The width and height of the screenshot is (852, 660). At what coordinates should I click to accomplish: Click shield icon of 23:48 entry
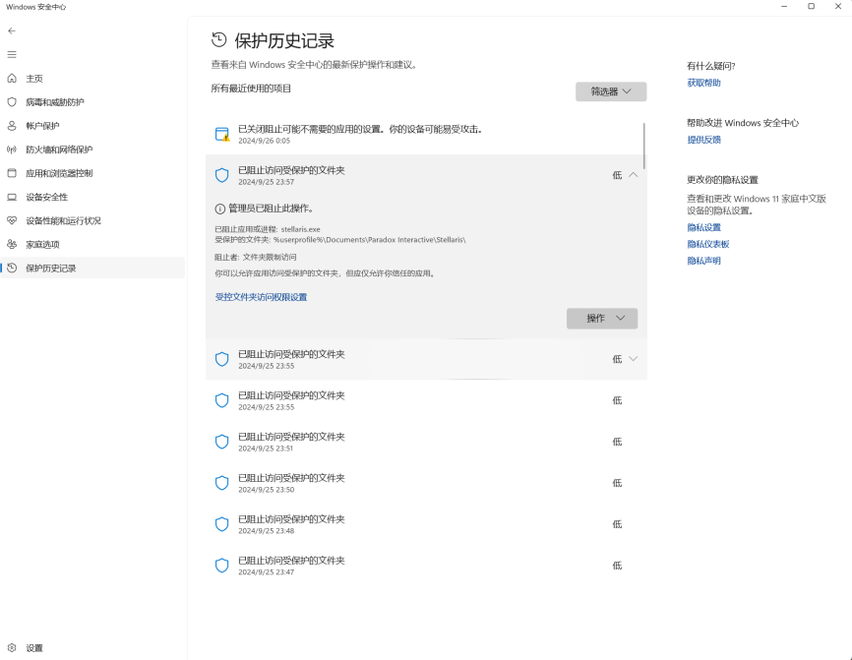coord(221,524)
